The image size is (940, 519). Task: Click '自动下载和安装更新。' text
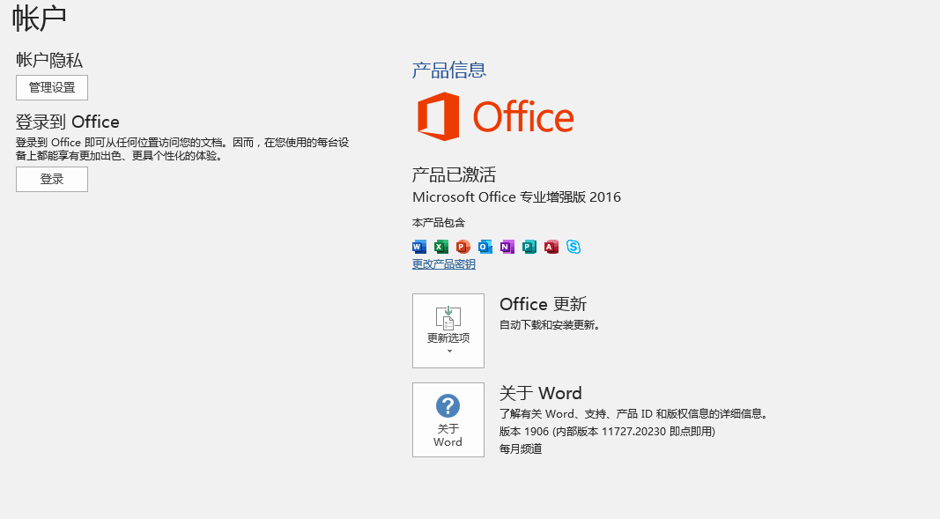[x=551, y=325]
